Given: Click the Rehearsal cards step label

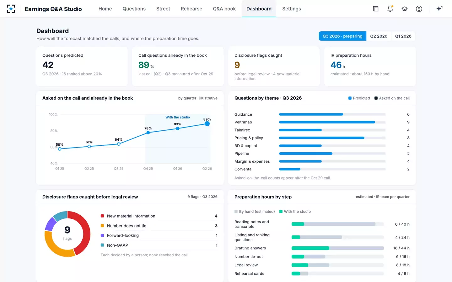Looking at the screenshot, I should pyautogui.click(x=249, y=274).
